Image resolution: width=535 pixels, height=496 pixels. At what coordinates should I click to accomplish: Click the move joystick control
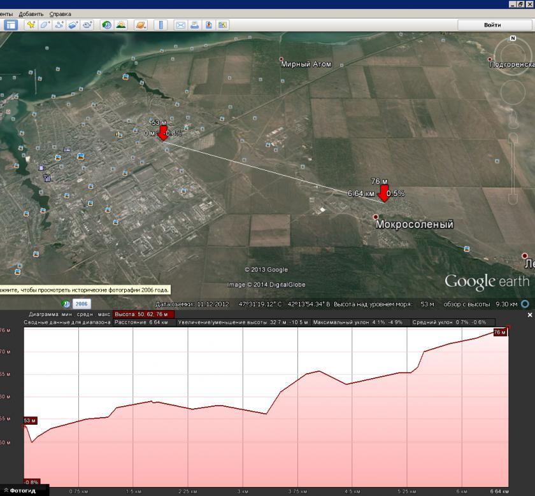click(513, 92)
